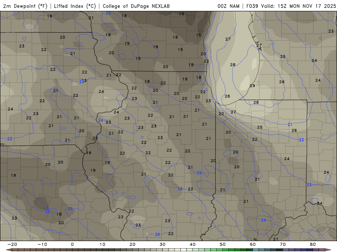Click the "40" label under the colorbar
337x252 pixels.
(193, 244)
